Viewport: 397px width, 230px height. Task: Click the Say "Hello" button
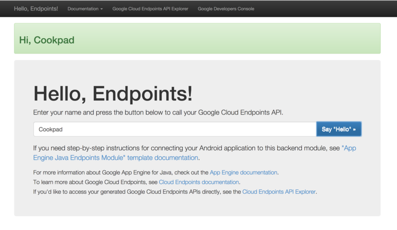click(x=339, y=129)
